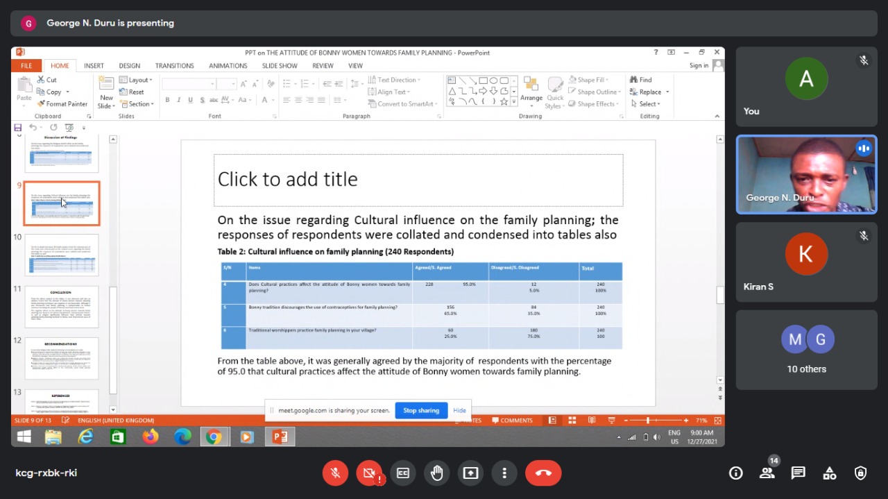Click Convert to SmartArt
The height and width of the screenshot is (499, 888).
coord(402,104)
